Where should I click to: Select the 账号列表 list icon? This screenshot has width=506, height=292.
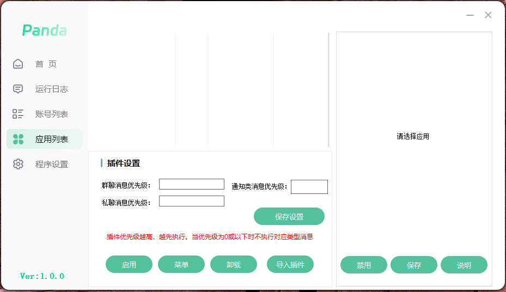(18, 114)
